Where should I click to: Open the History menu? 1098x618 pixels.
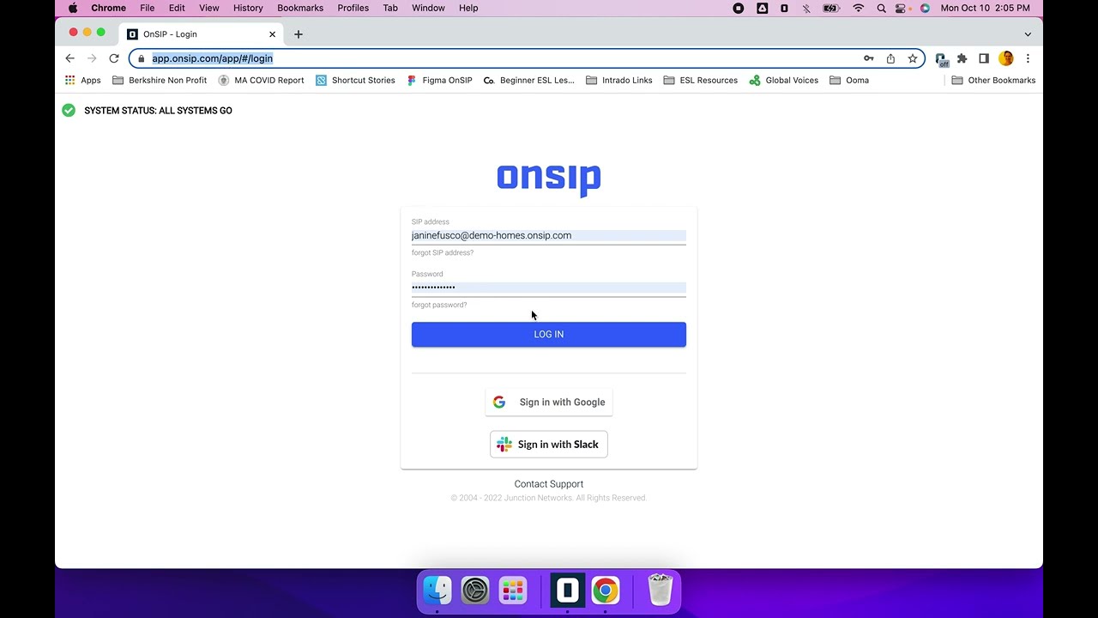tap(248, 8)
